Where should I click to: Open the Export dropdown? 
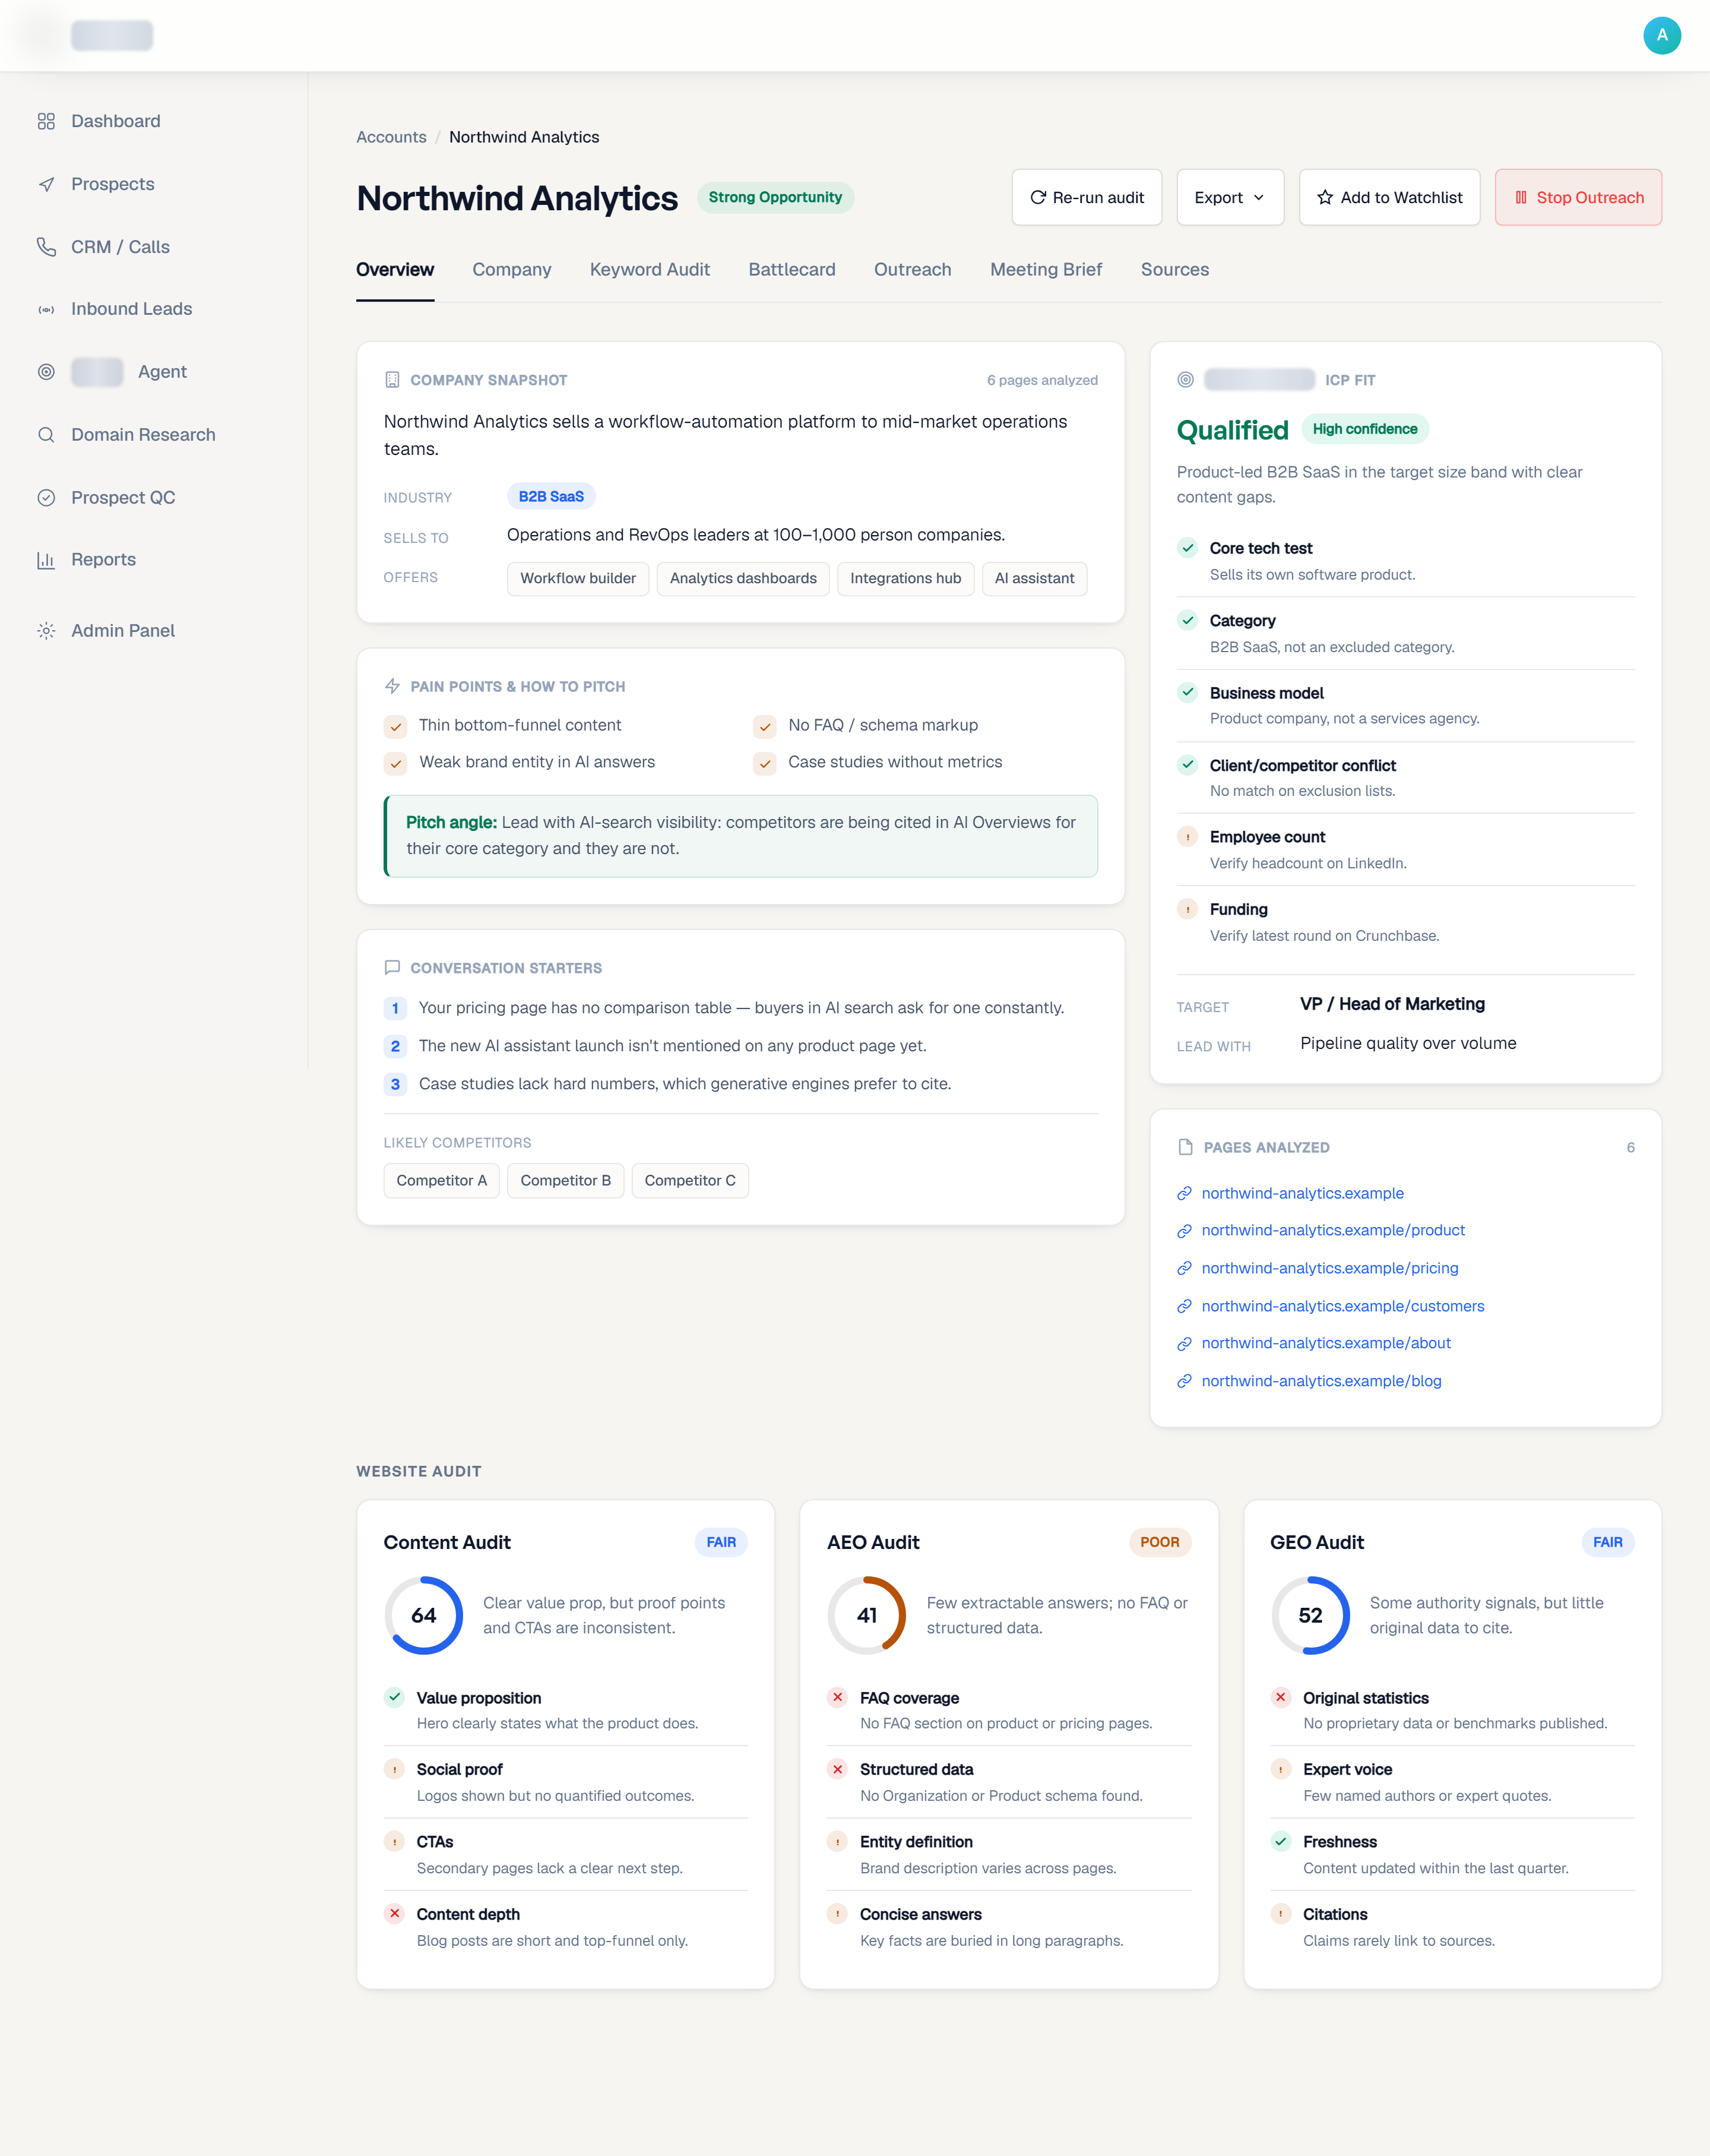[x=1230, y=197]
